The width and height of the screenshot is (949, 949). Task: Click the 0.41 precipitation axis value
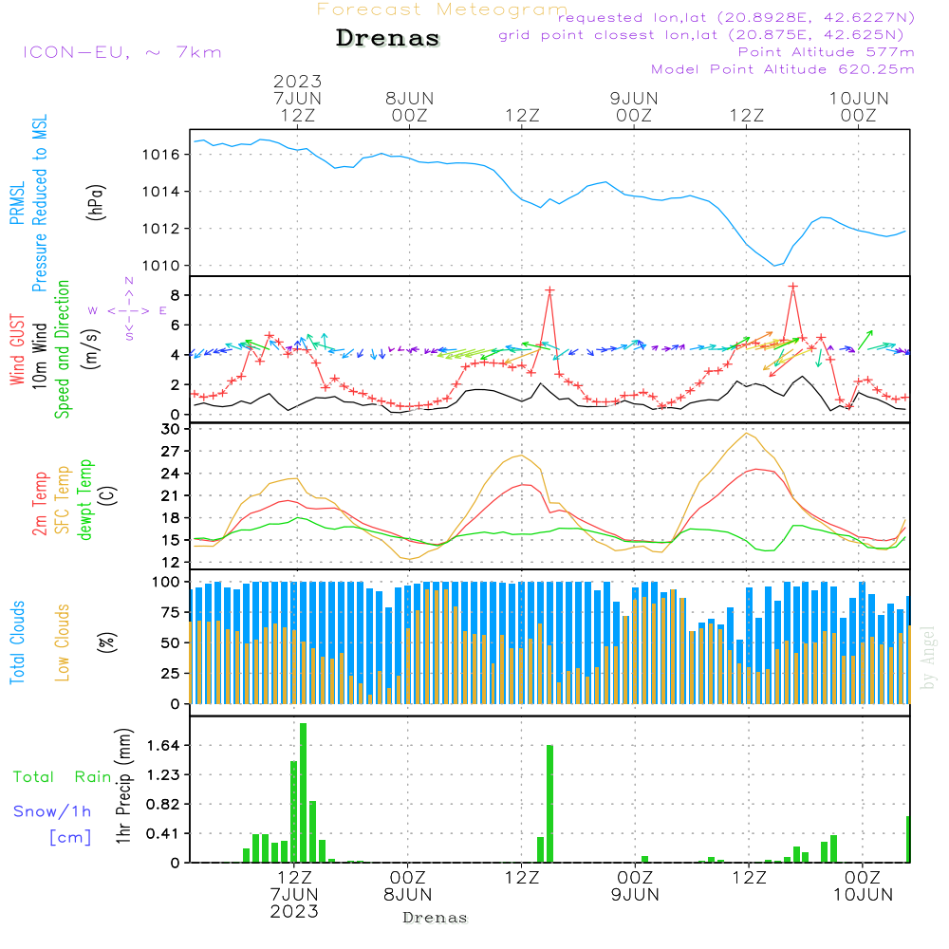[163, 833]
